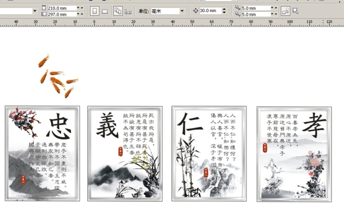Select portrait page orientation
Screen dimensions: 344x222
point(95,11)
